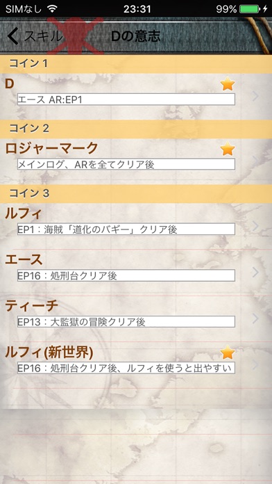
Task: Tap the コイン 1 section header
Action: coord(136,64)
